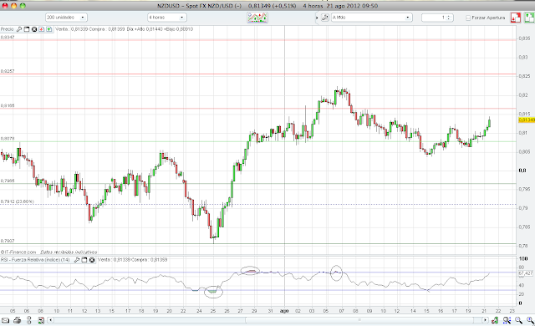Click the RSI panel window/maximize icon
Screen dimensions: 535x326
[x=84, y=260]
